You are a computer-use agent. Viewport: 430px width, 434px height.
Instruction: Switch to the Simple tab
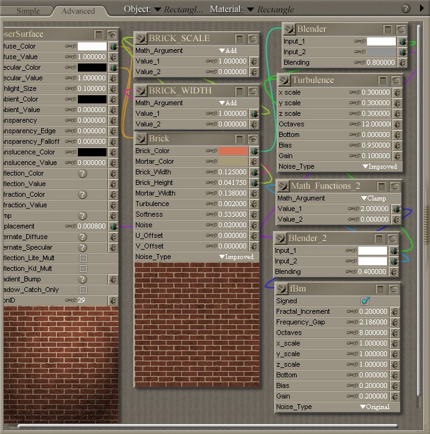pos(28,11)
